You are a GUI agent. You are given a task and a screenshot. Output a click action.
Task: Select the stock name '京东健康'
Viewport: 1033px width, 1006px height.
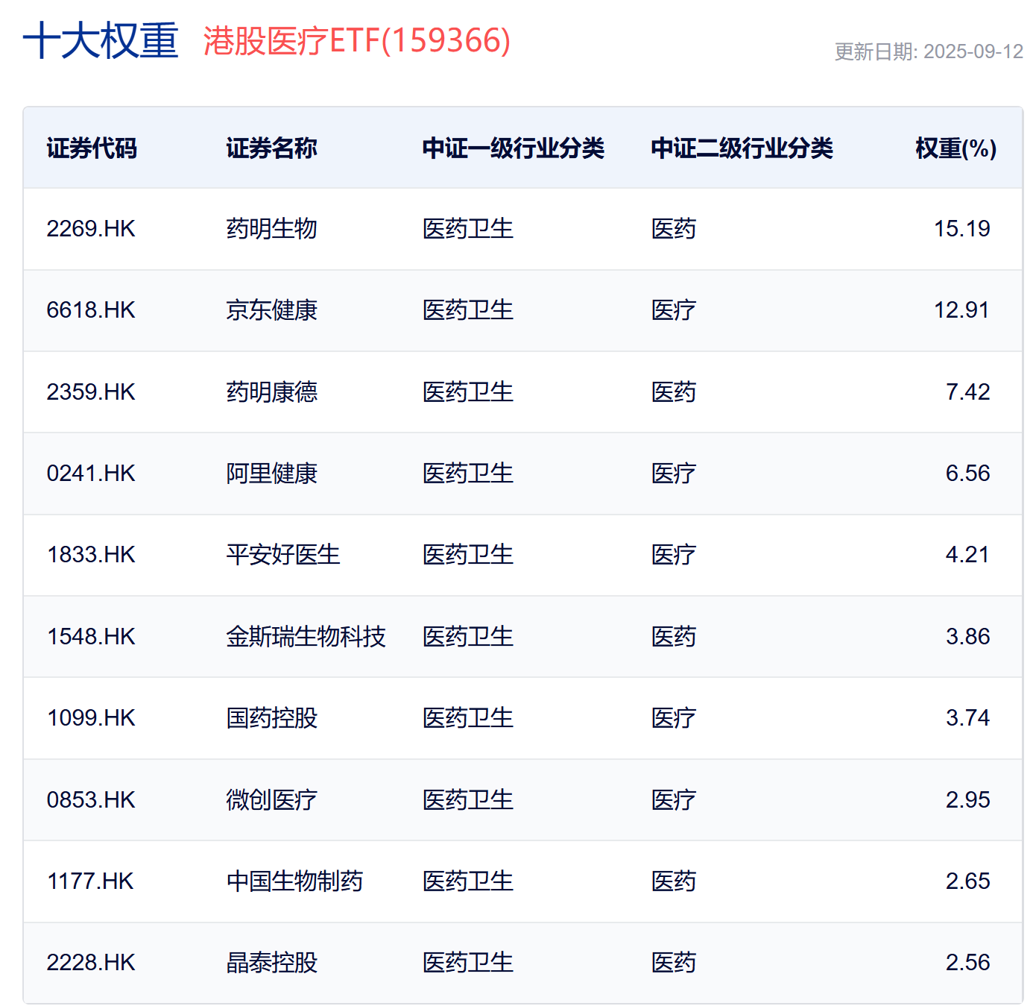pos(272,310)
